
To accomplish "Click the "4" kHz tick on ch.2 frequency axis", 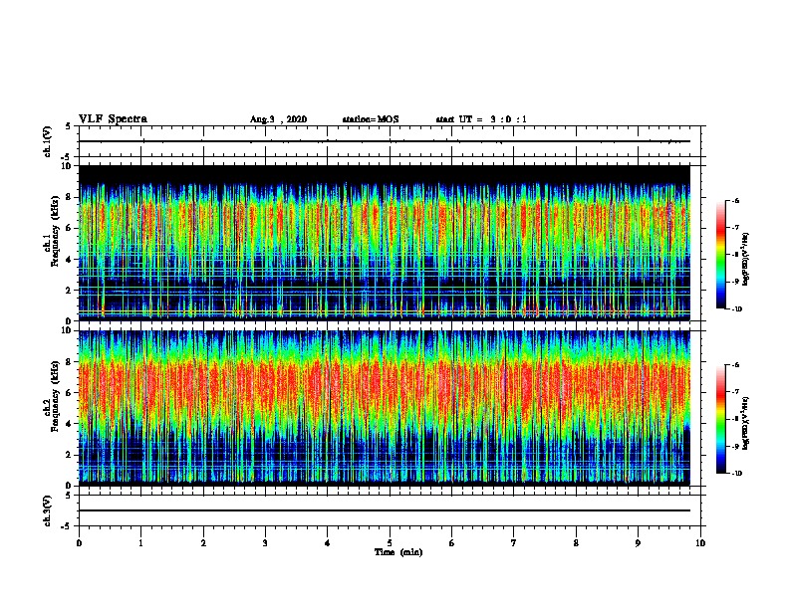I will 69,424.
